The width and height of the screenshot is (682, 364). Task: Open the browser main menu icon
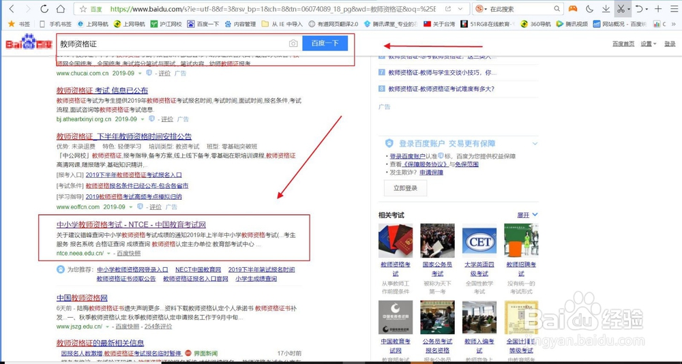point(675,9)
